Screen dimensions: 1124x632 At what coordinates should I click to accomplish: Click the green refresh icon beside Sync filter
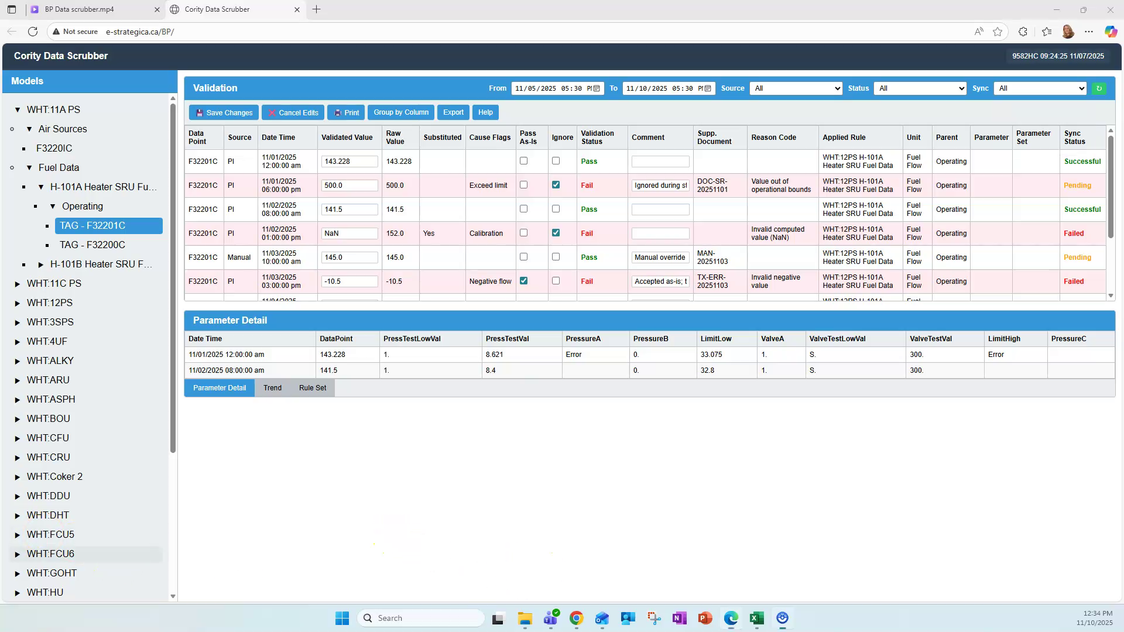tap(1099, 88)
